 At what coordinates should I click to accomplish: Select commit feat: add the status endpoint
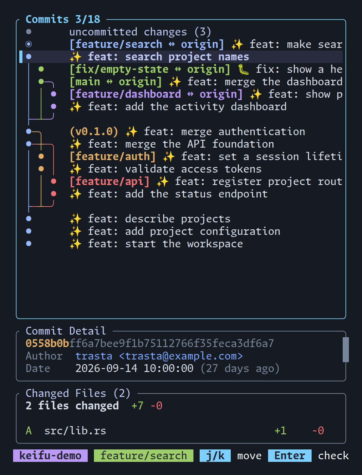point(181,194)
